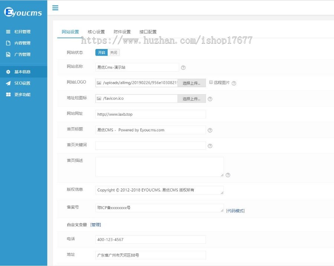Switch to the 网站设置 tab
Viewport: 334px width, 266px height.
click(x=70, y=32)
